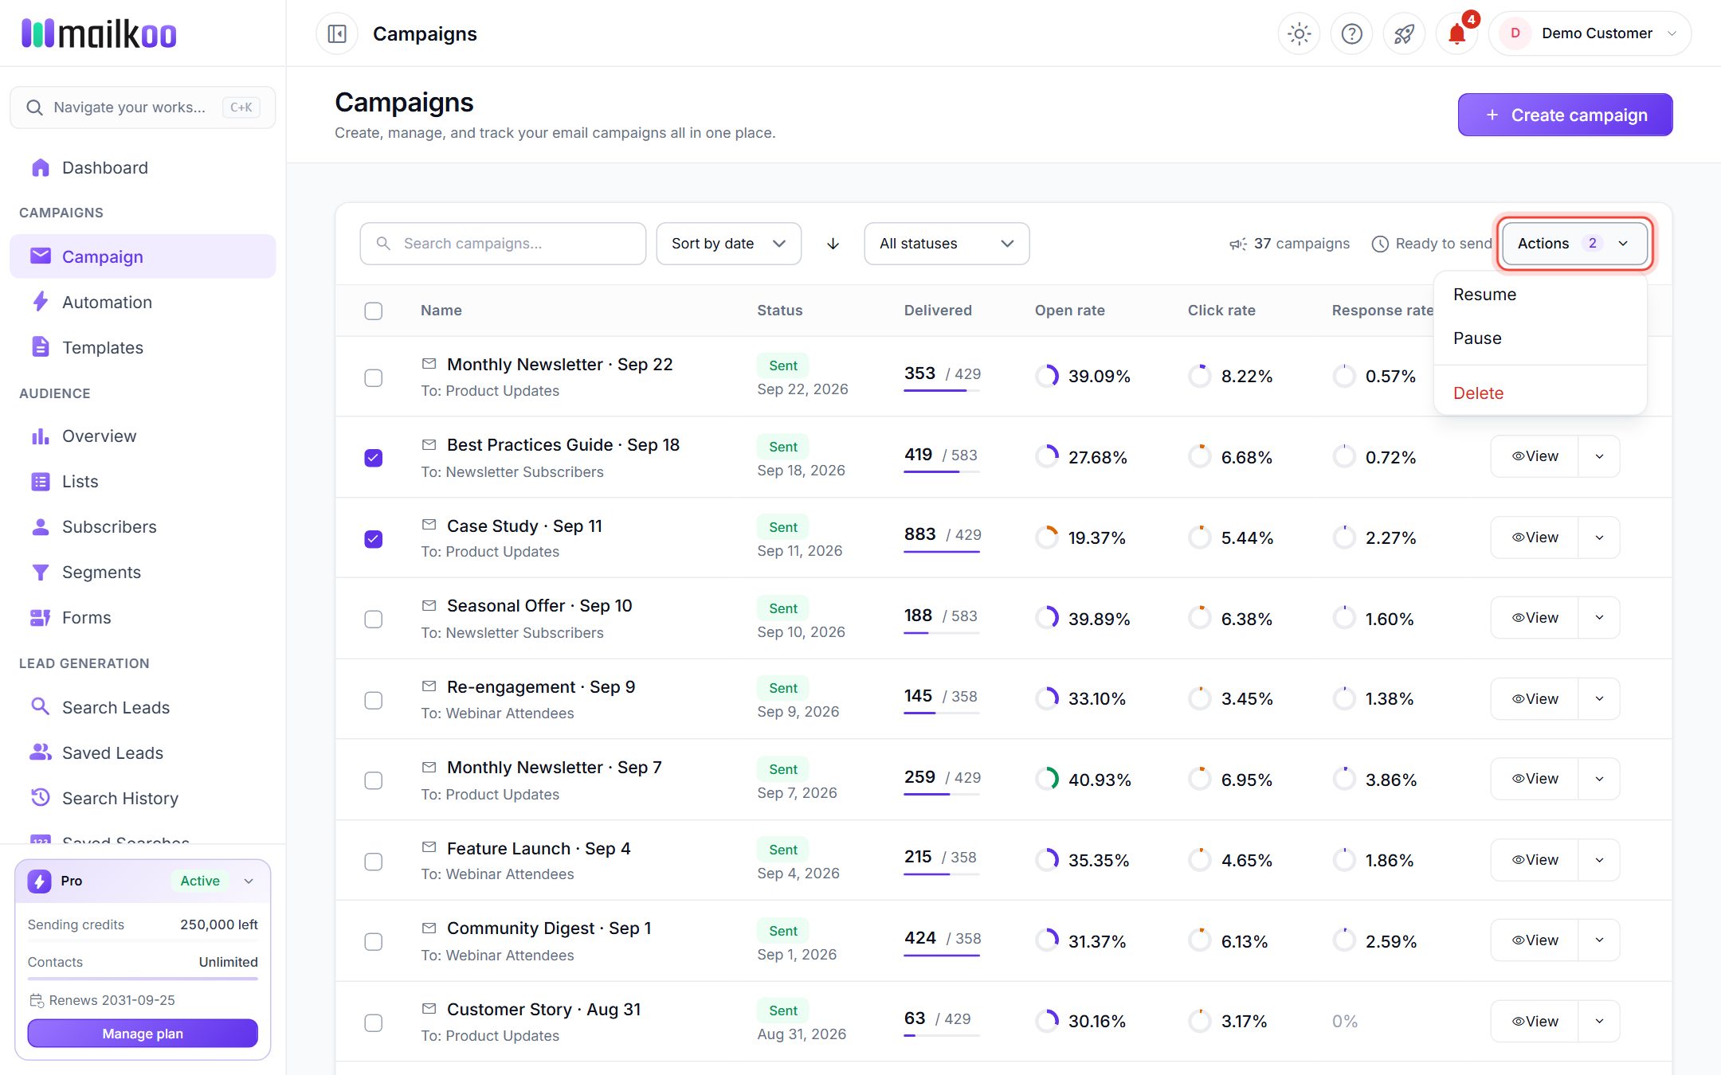Open Segments filter item
Image resolution: width=1721 pixels, height=1075 pixels.
[143, 573]
